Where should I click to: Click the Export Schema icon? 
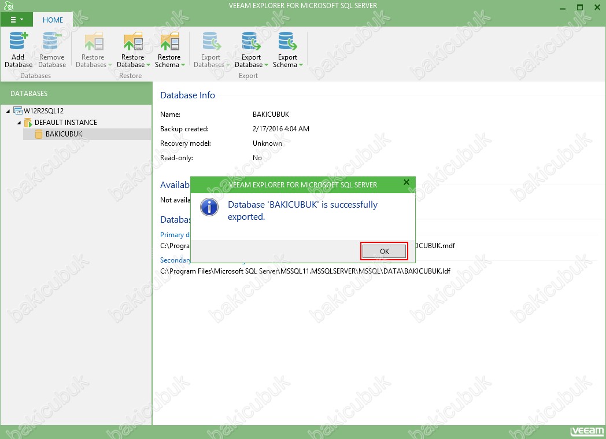point(287,41)
